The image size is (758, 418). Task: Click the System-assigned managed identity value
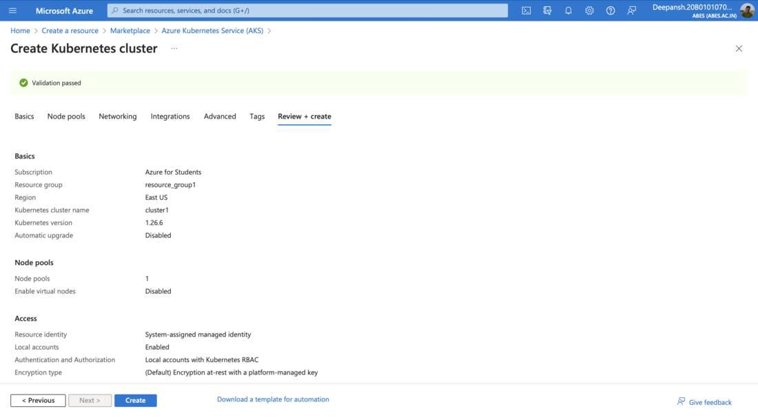(x=198, y=334)
